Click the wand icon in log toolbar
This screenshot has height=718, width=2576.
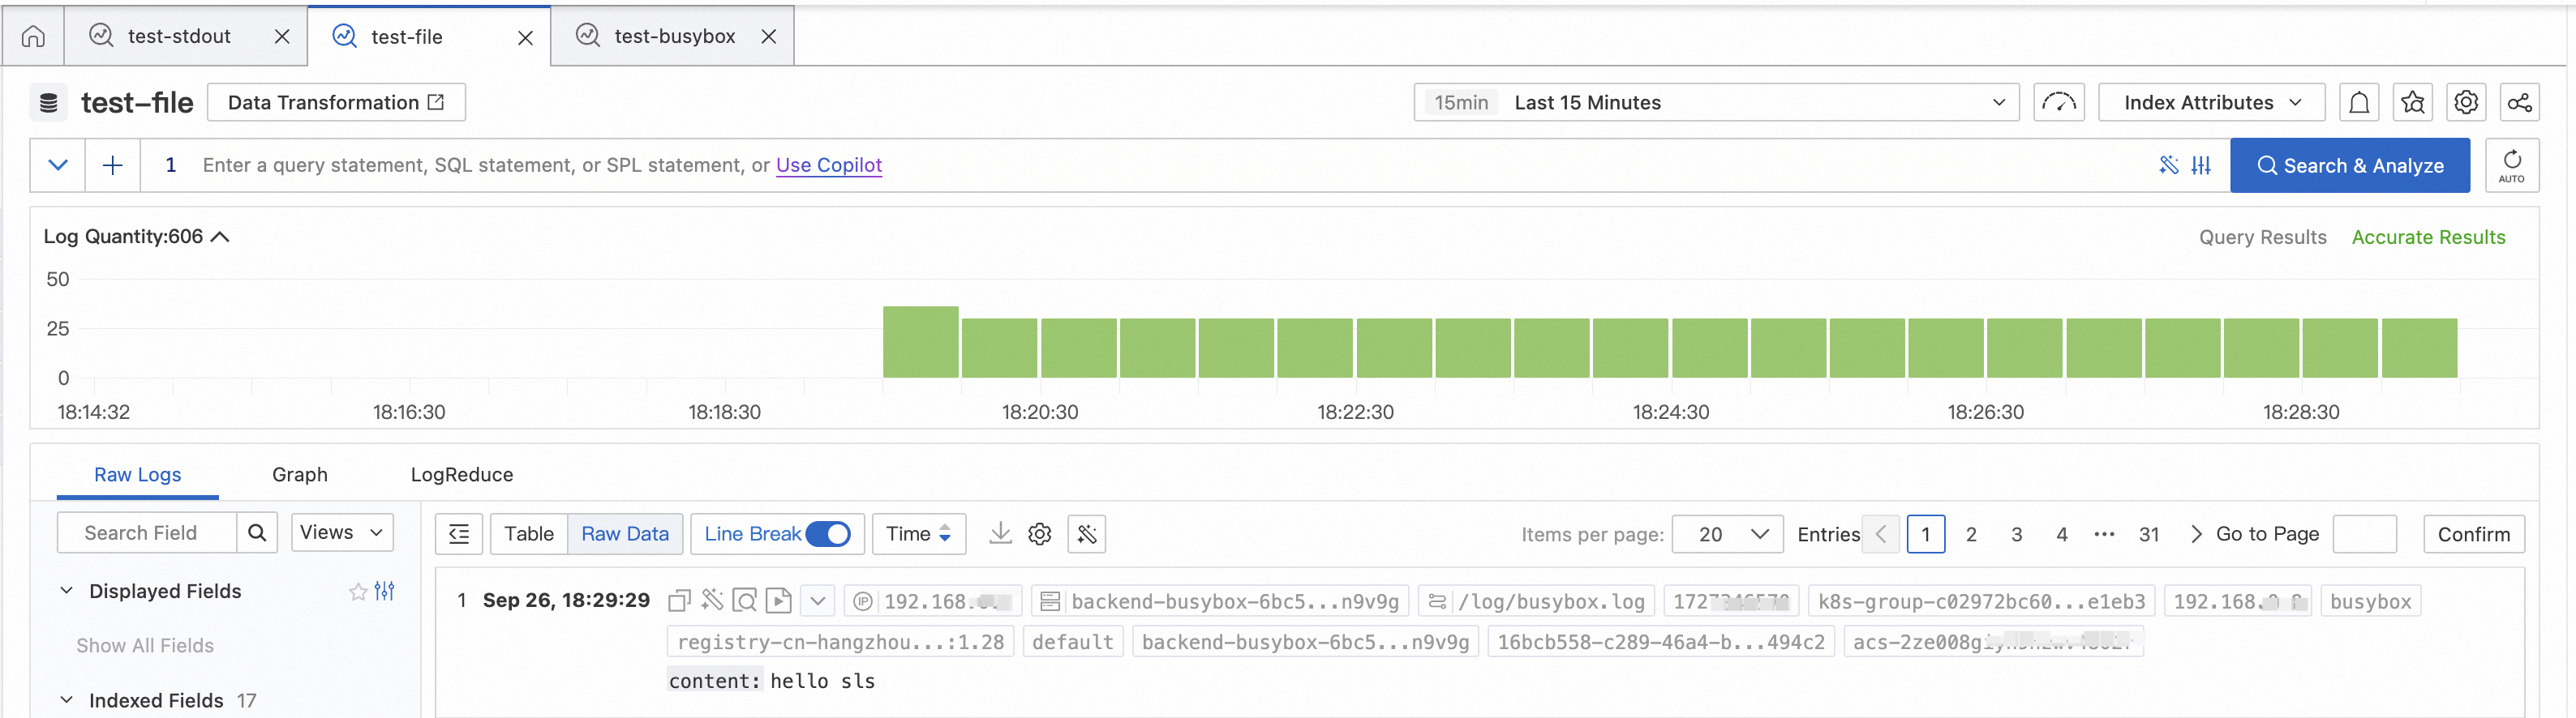click(x=1087, y=534)
